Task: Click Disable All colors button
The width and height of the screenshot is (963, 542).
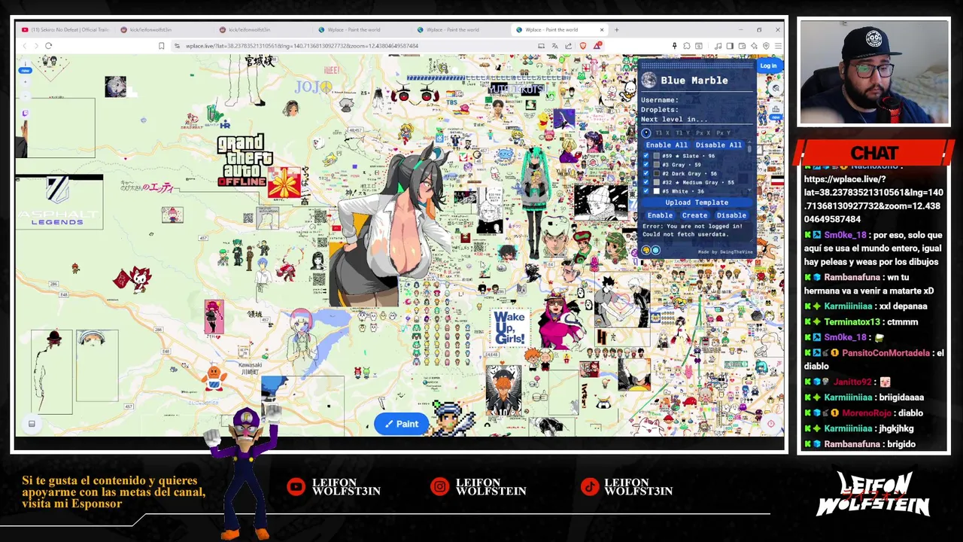Action: click(x=718, y=145)
